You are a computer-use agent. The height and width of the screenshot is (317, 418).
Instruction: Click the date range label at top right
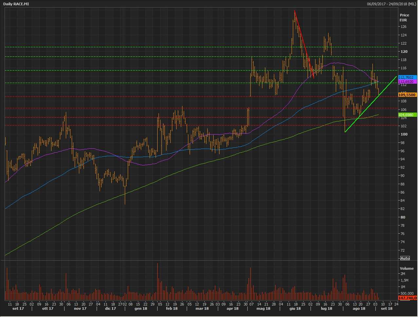click(391, 4)
